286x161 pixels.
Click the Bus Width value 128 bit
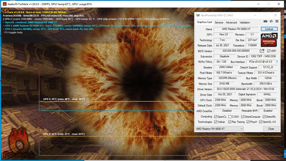(x=268, y=78)
